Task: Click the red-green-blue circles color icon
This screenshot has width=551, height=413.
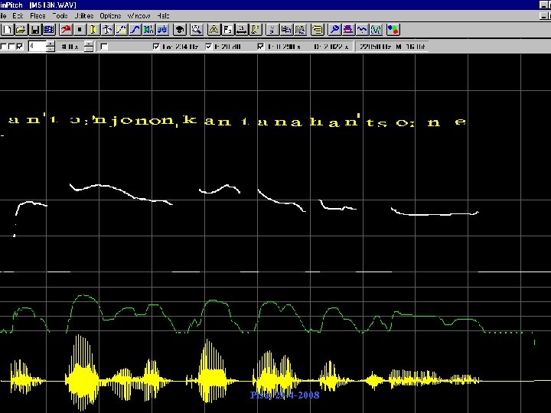Action: (393, 30)
